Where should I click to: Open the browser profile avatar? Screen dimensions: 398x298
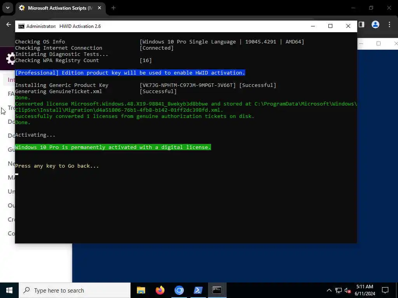(x=375, y=24)
